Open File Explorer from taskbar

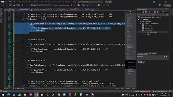click(25, 95)
